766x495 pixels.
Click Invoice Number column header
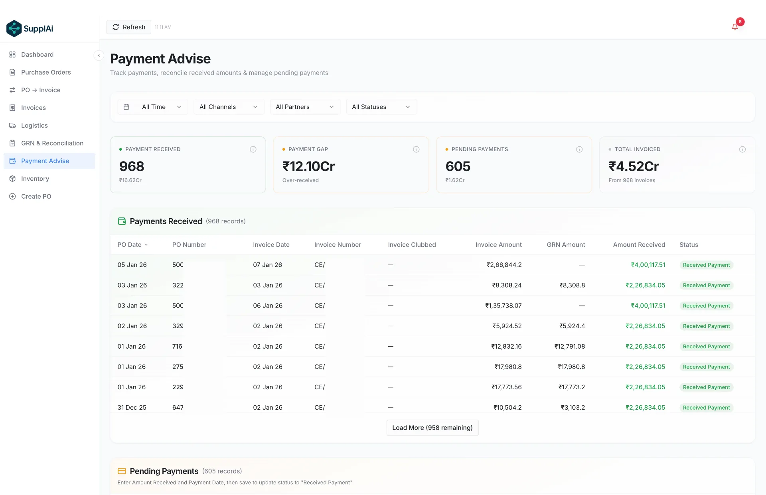[x=338, y=245]
